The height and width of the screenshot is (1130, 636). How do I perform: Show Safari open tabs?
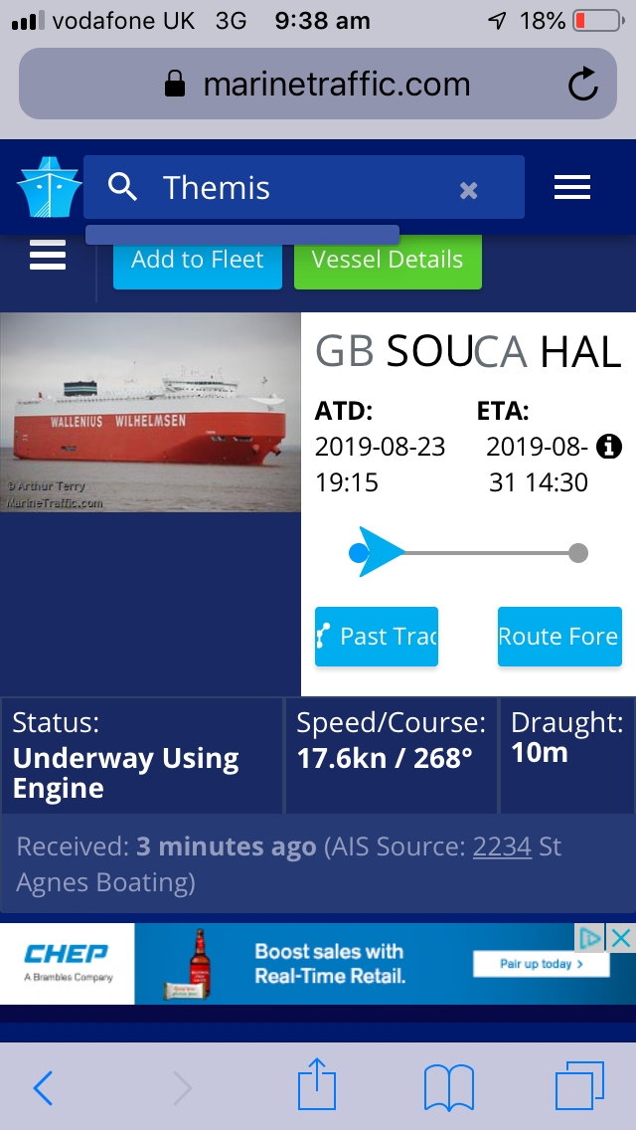[x=579, y=1086]
